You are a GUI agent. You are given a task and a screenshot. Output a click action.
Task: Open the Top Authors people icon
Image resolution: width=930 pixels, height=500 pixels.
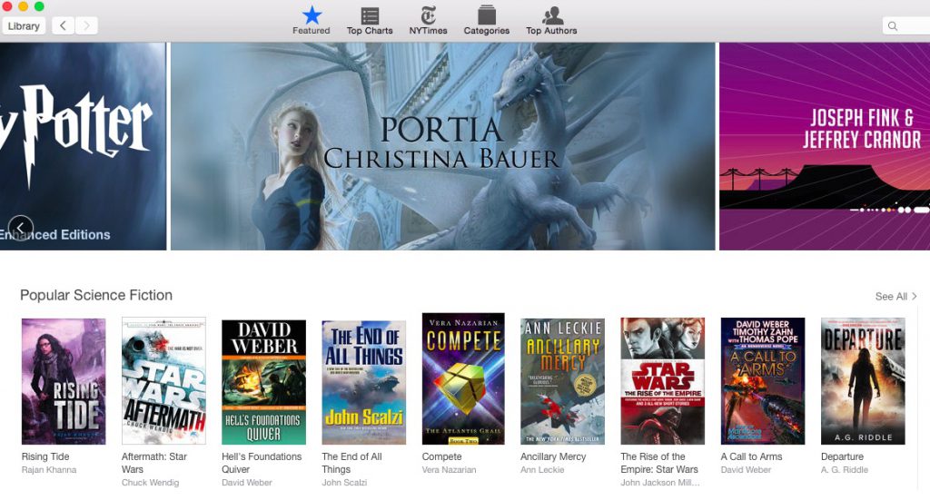click(551, 15)
